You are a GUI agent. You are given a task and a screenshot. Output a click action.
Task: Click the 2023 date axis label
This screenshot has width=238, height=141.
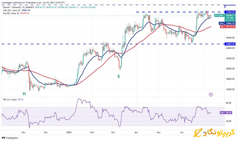pyautogui.click(x=69, y=132)
